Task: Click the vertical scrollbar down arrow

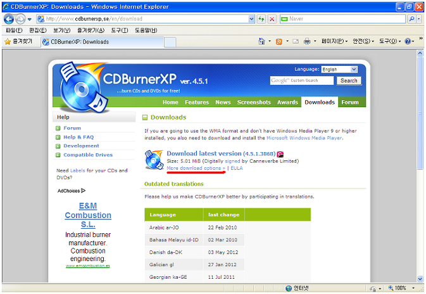Action: tap(420, 279)
